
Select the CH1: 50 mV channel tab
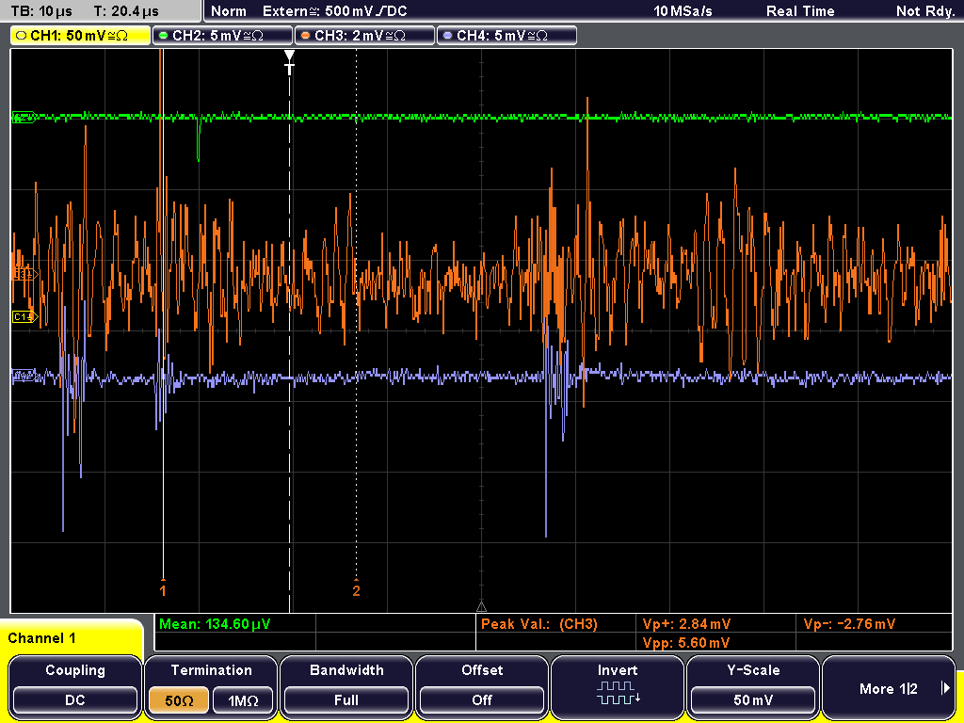click(x=81, y=36)
